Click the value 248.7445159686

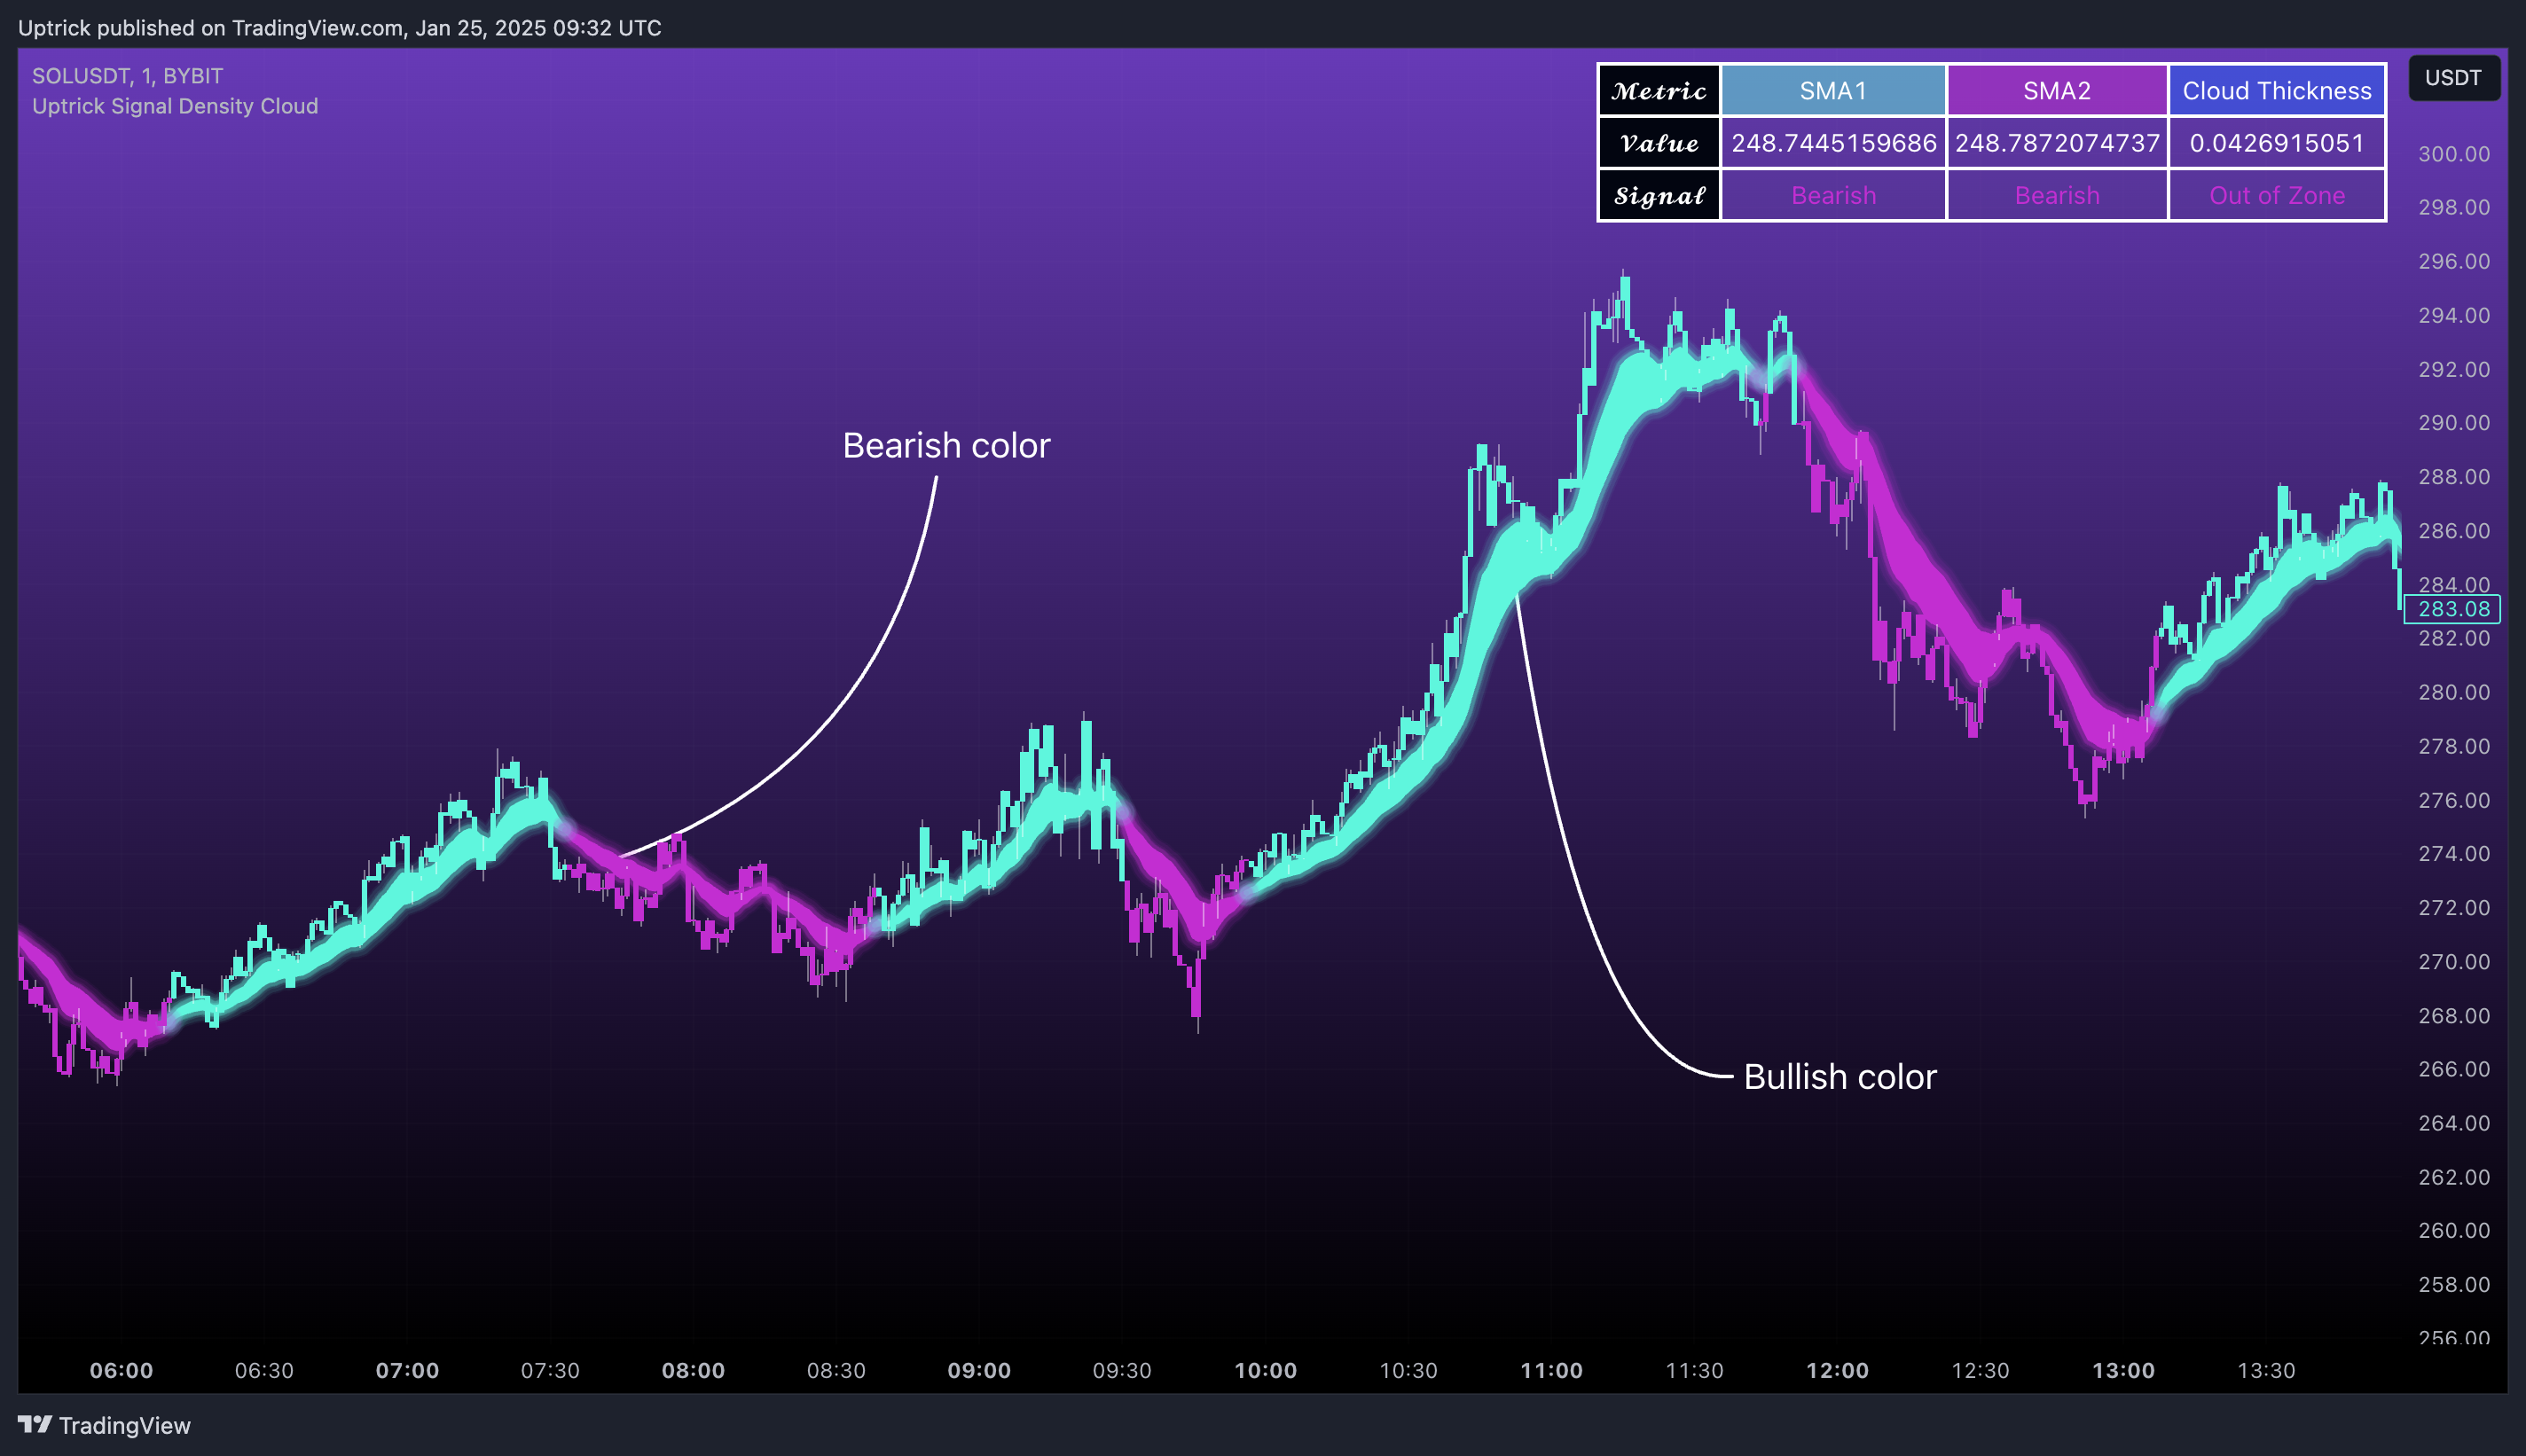click(x=1833, y=143)
